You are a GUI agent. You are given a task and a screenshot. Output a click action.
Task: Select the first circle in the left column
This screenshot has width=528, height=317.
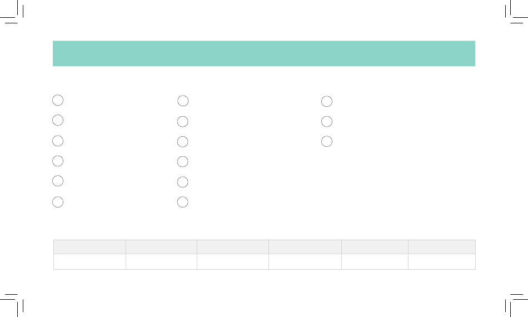(x=58, y=100)
